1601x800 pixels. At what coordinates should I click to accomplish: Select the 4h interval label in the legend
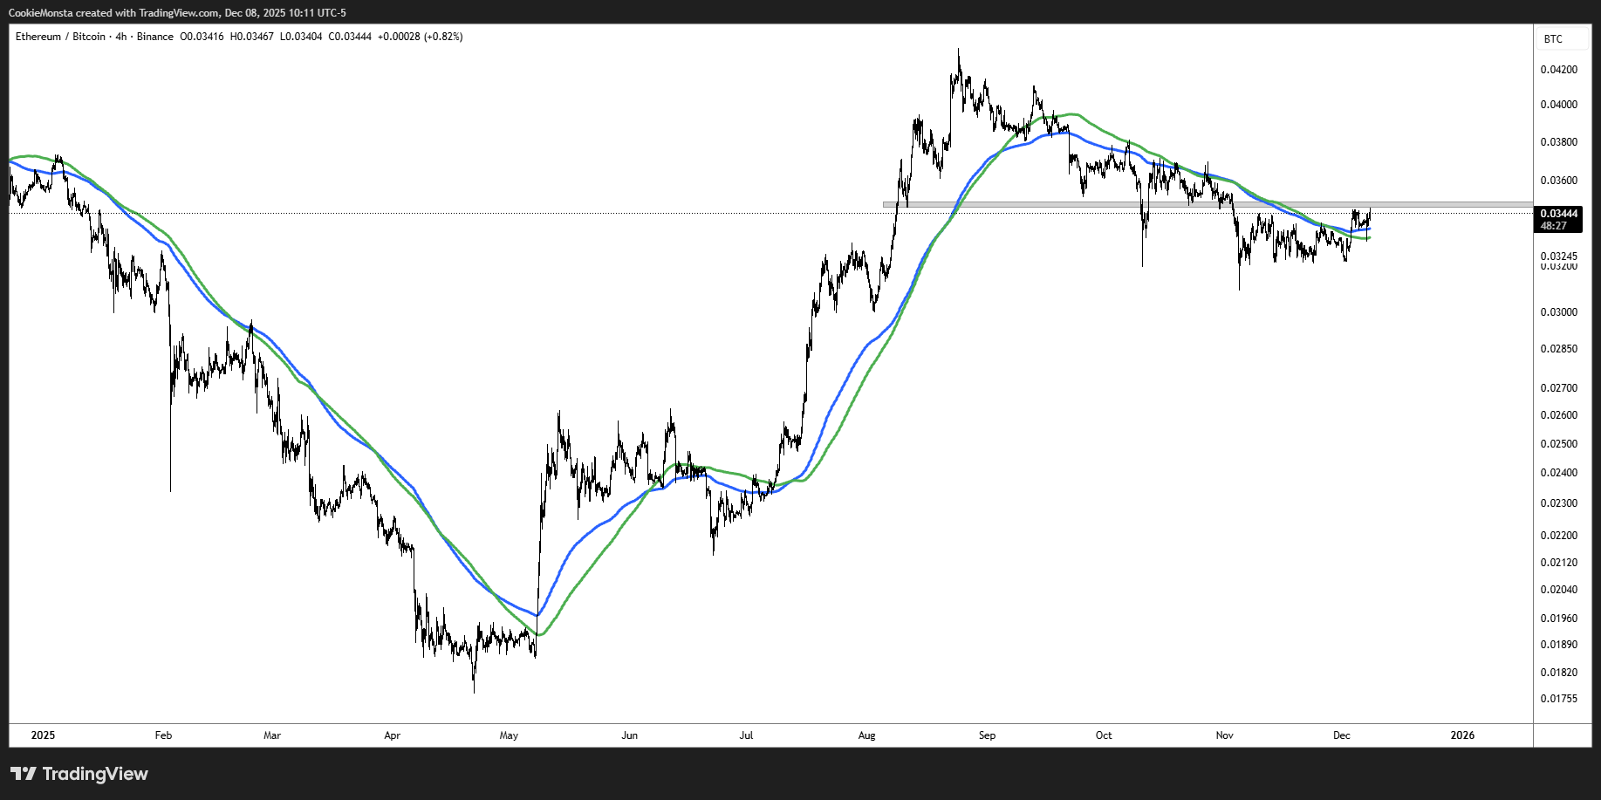click(120, 37)
